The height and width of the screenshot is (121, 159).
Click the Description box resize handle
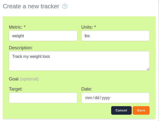pyautogui.click(x=148, y=69)
